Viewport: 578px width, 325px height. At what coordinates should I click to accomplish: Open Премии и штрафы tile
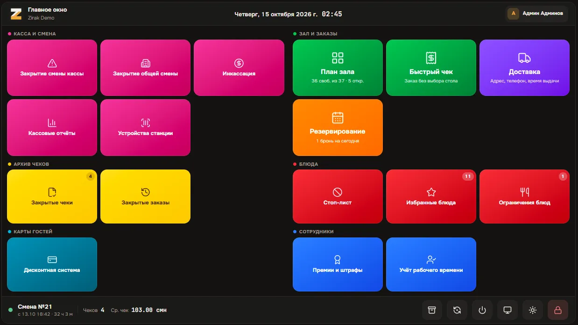[x=338, y=264]
